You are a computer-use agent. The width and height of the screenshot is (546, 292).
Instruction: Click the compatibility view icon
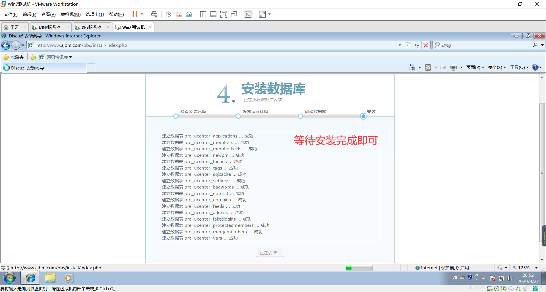pos(408,45)
